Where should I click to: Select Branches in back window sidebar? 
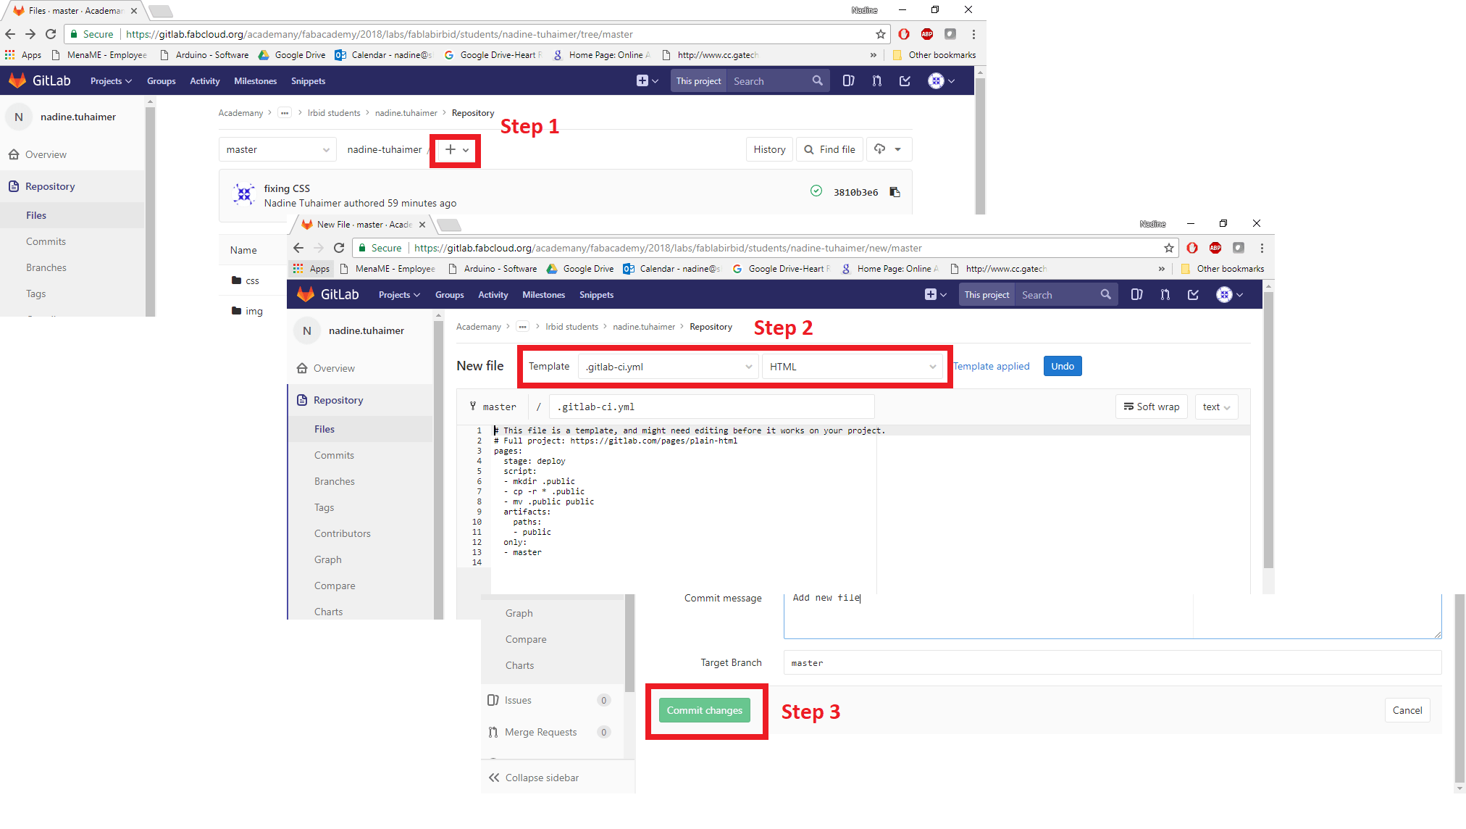click(x=46, y=268)
